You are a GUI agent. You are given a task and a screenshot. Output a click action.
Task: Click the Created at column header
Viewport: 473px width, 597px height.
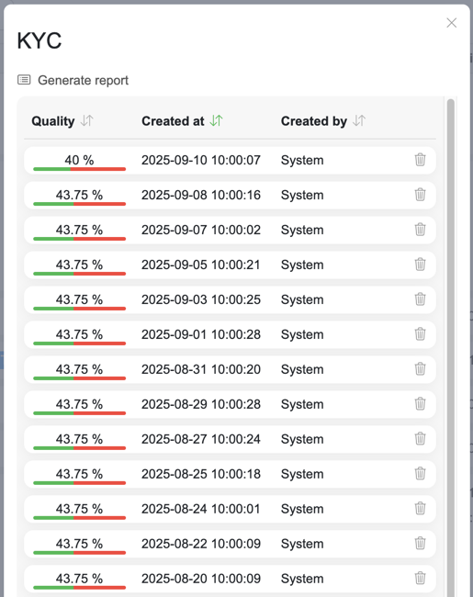pyautogui.click(x=173, y=121)
